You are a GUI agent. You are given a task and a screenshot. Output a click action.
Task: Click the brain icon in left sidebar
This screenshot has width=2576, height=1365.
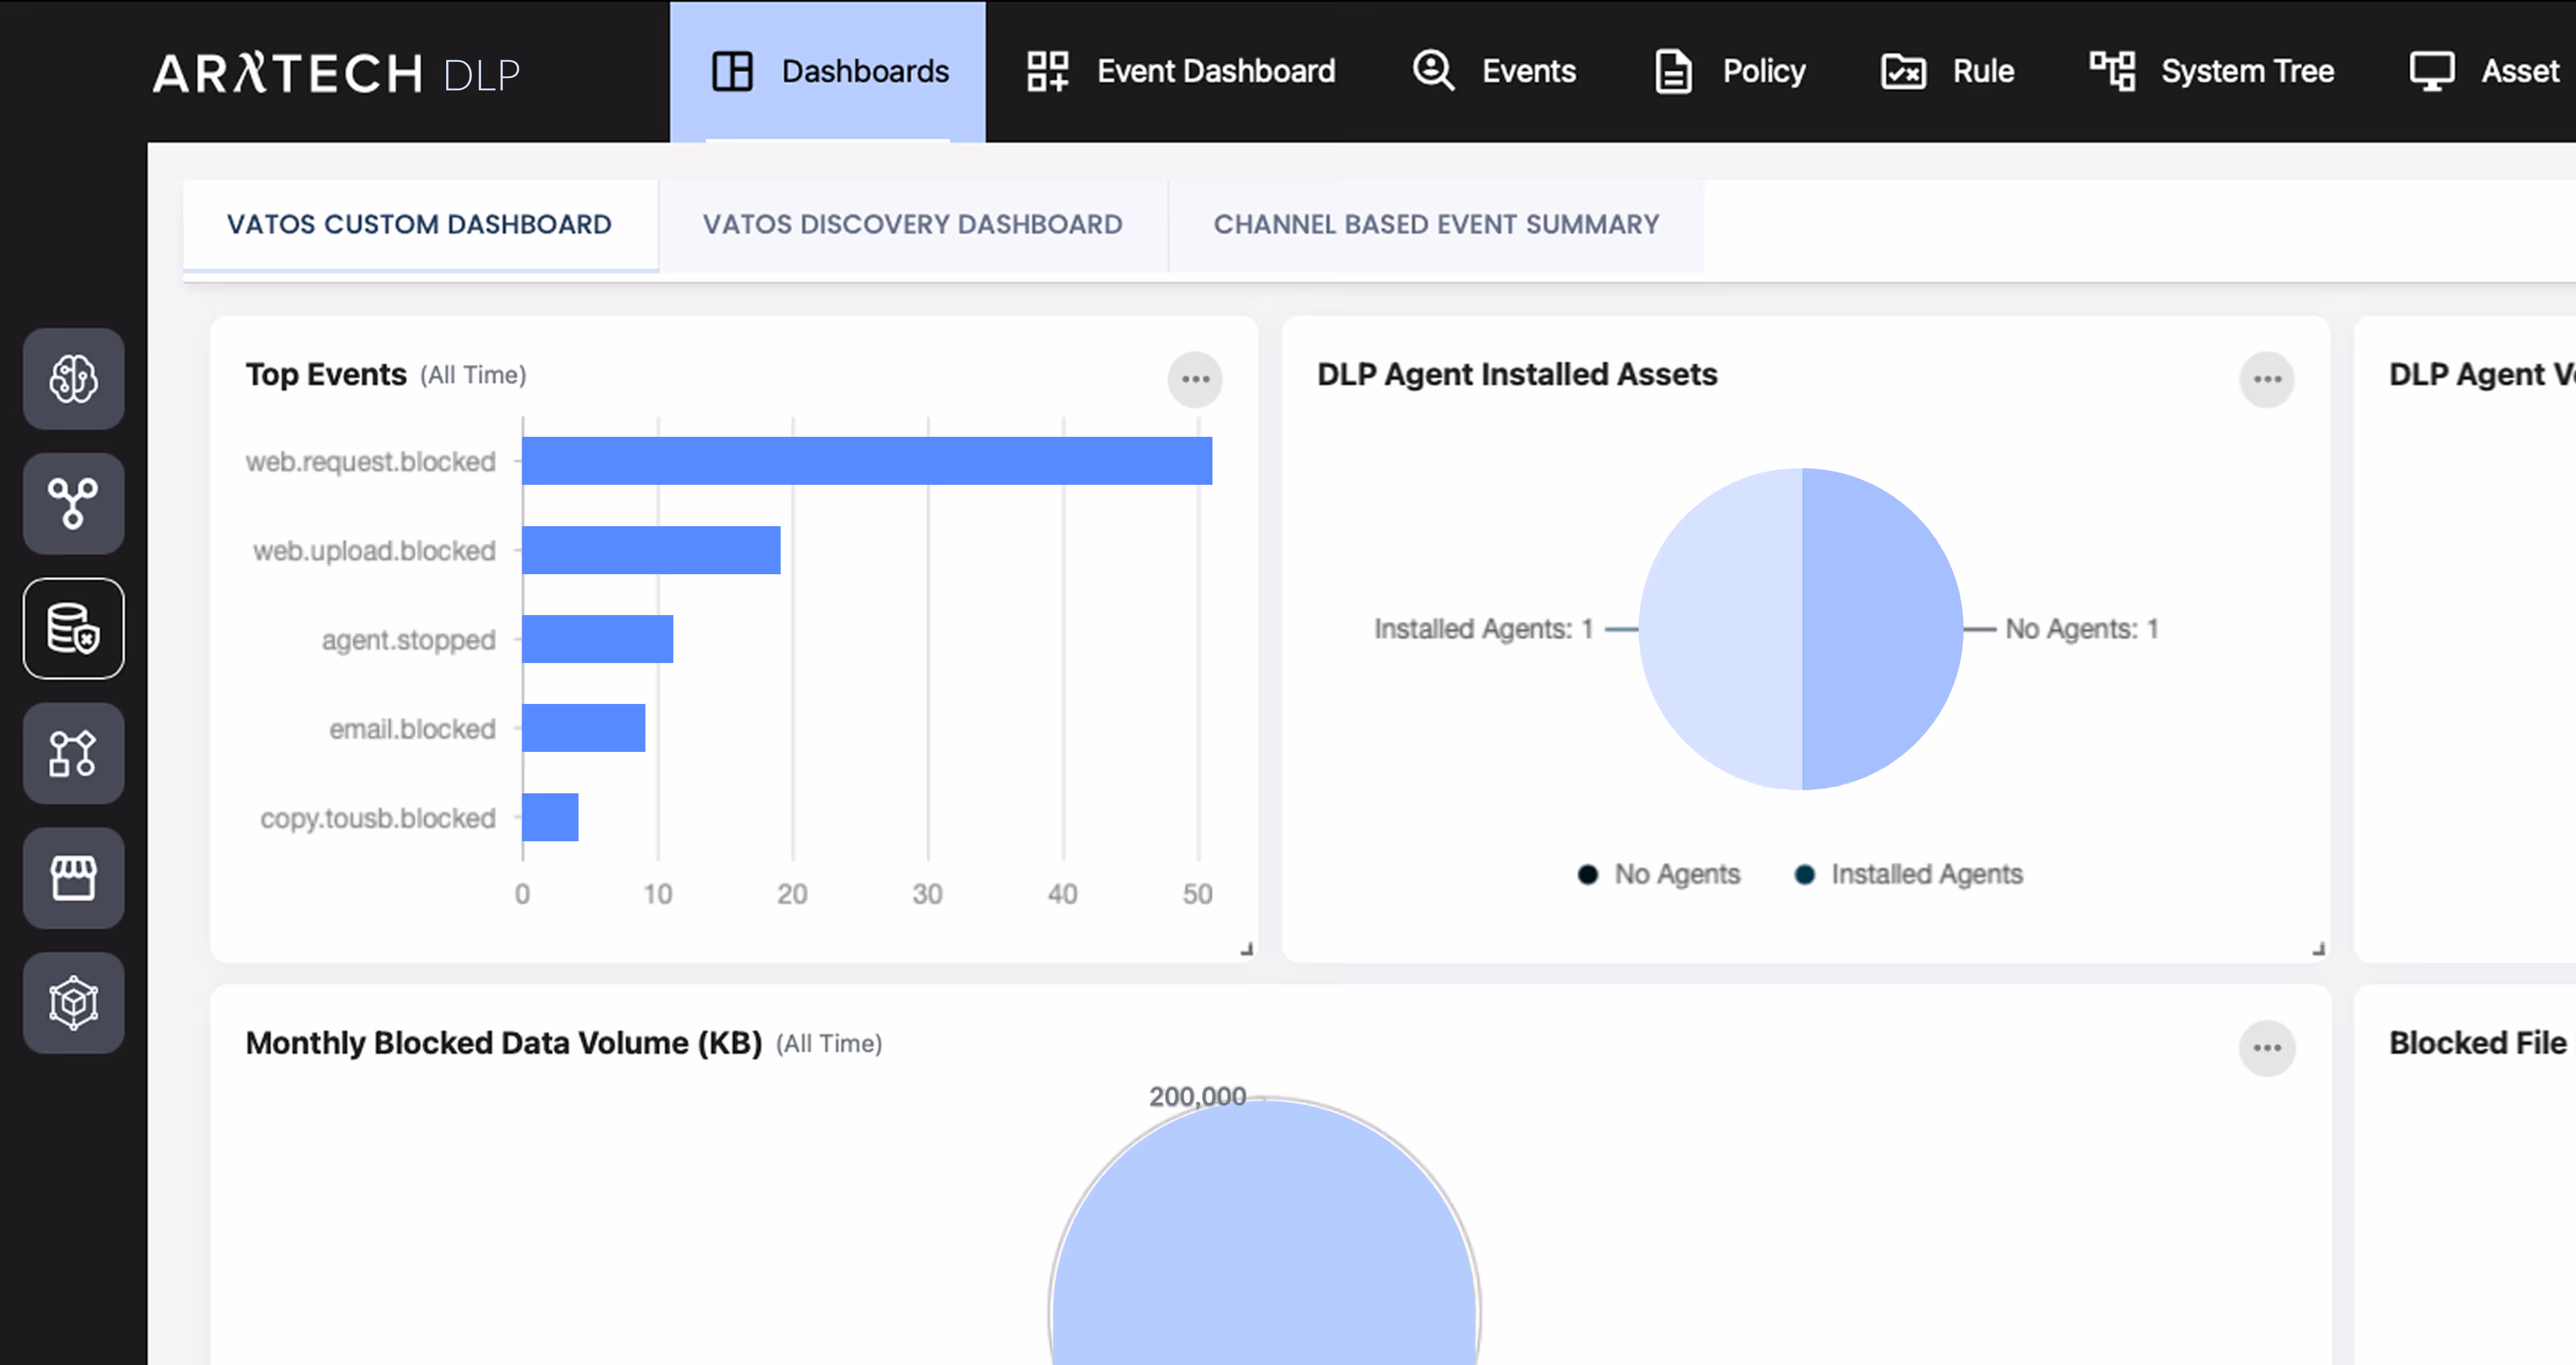pos(73,379)
